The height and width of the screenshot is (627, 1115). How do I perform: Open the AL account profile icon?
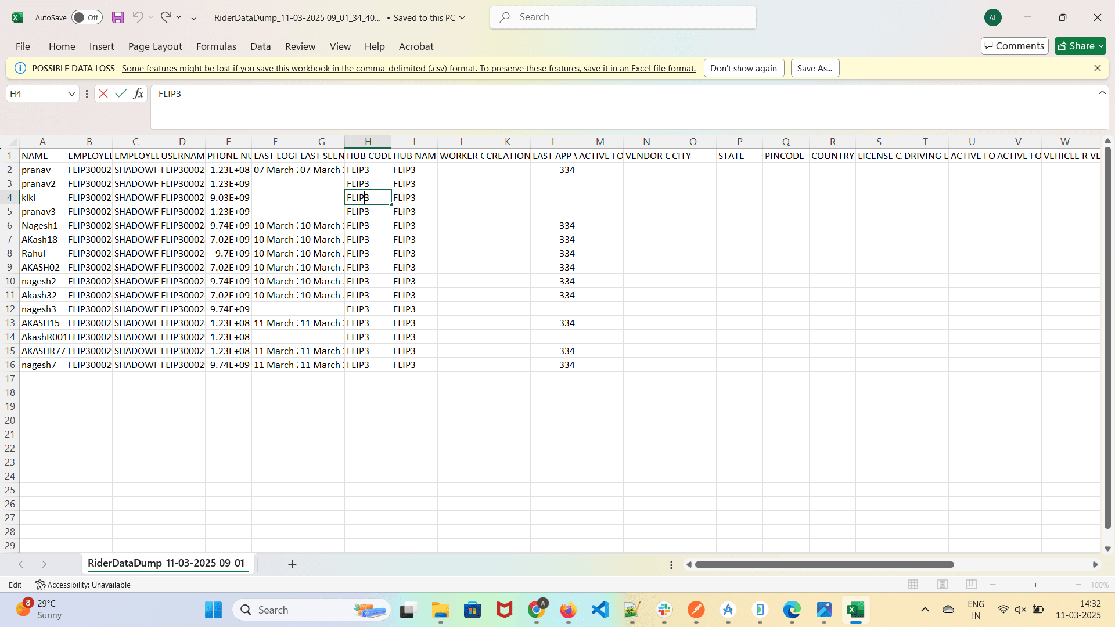[x=993, y=17]
